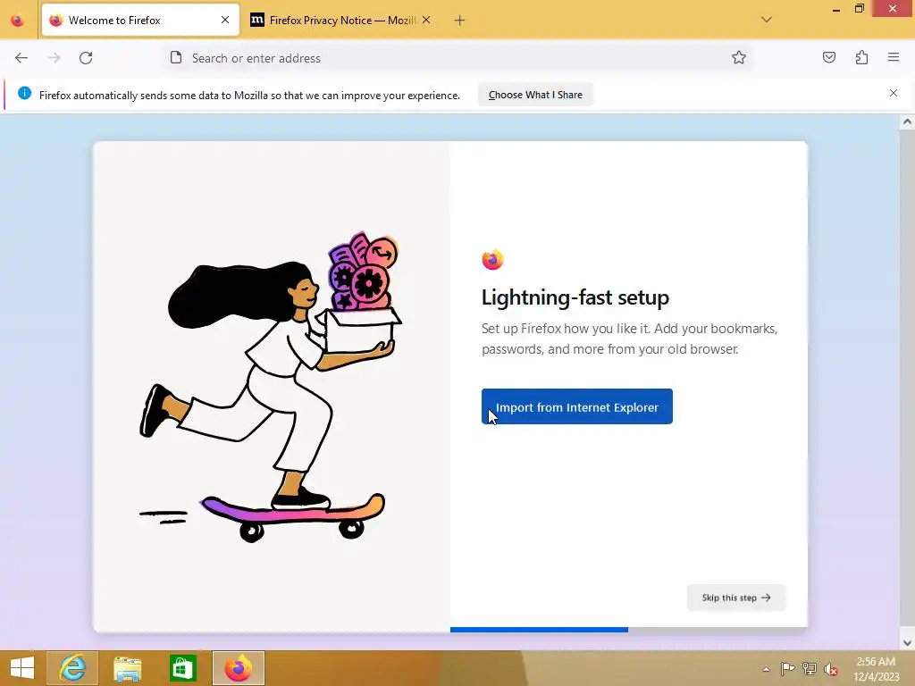Click Skip this step button

point(736,598)
